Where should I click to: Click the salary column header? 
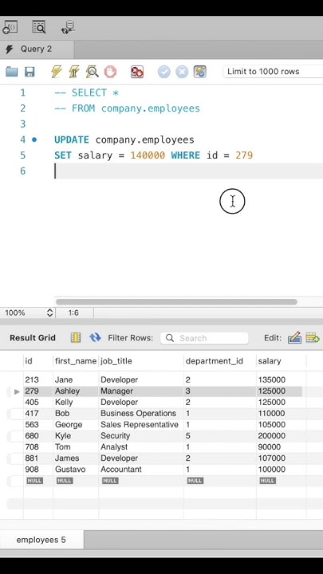(x=281, y=361)
